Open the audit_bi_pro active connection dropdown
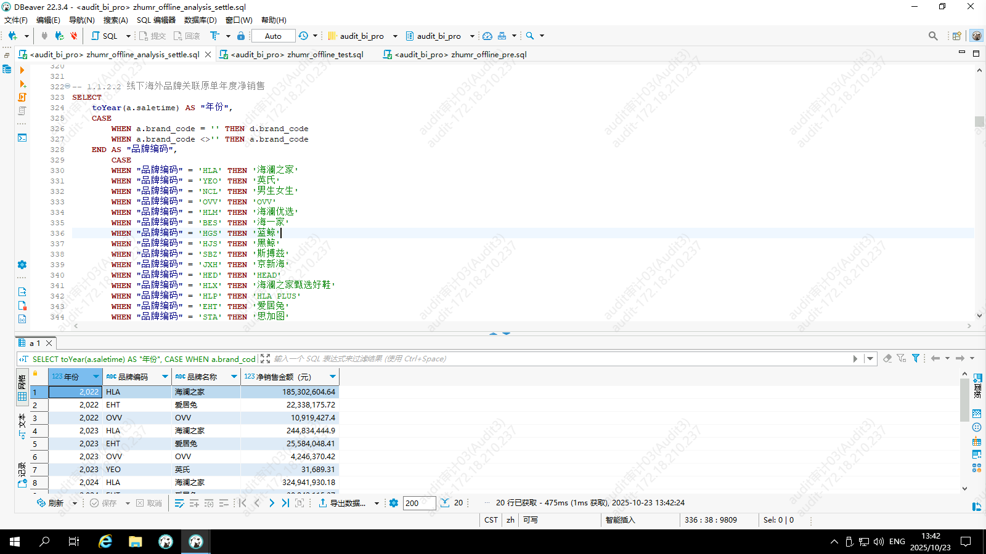This screenshot has width=986, height=554. (362, 36)
